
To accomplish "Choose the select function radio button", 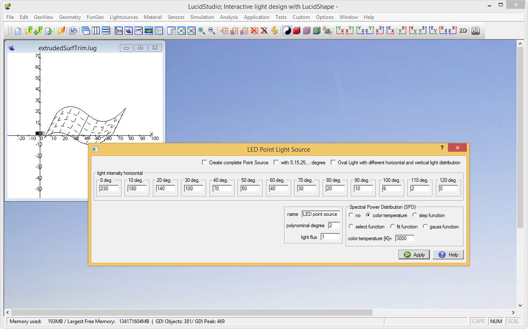I will point(351,227).
